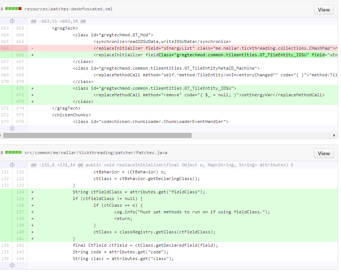Click View button for Patches.java
The height and width of the screenshot is (273, 341).
[324, 153]
